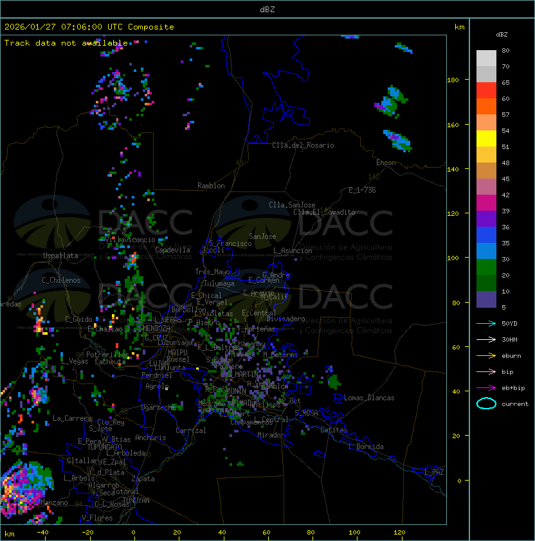Click the Encon label on the map
535x541 pixels.
(386, 163)
